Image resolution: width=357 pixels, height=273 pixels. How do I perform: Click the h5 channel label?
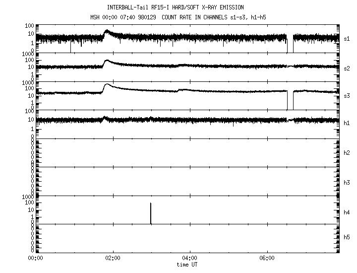(x=347, y=239)
